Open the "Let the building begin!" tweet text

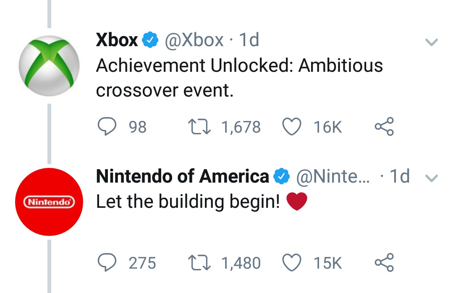188,202
